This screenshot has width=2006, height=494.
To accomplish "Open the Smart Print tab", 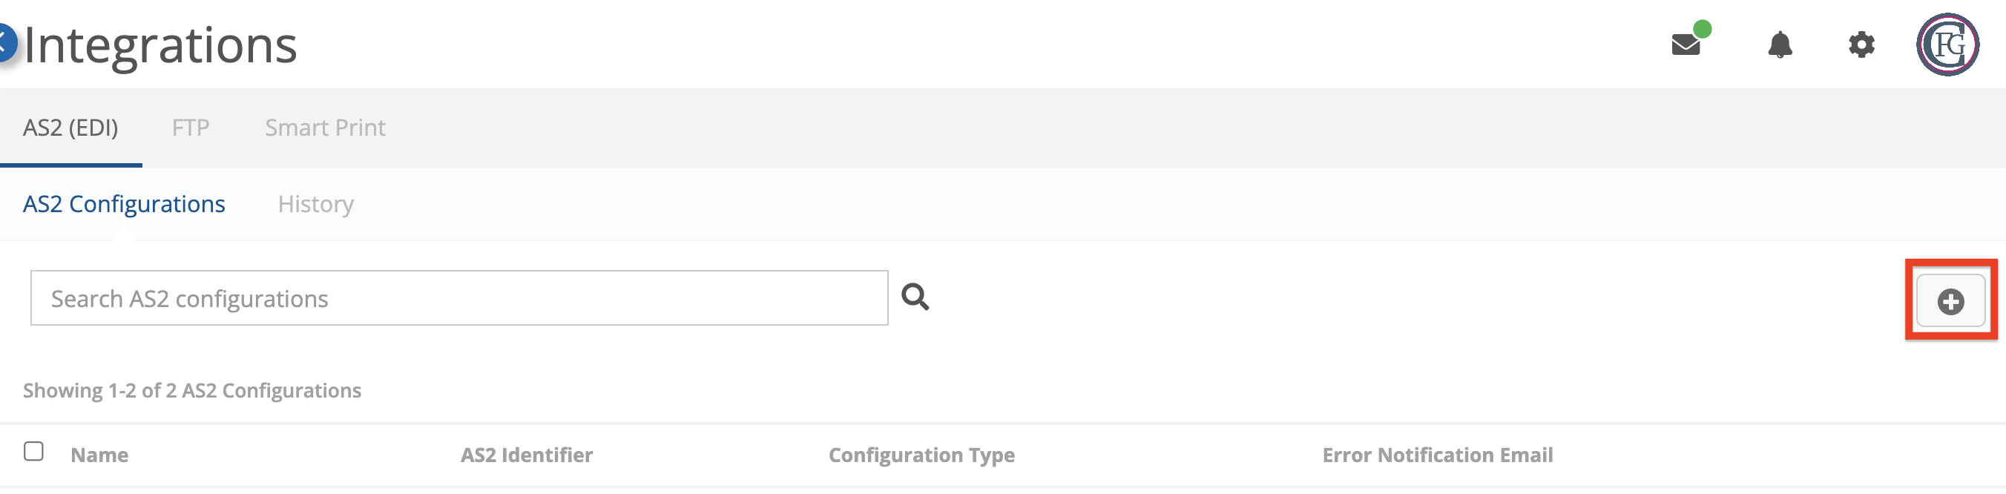I will click(x=325, y=127).
